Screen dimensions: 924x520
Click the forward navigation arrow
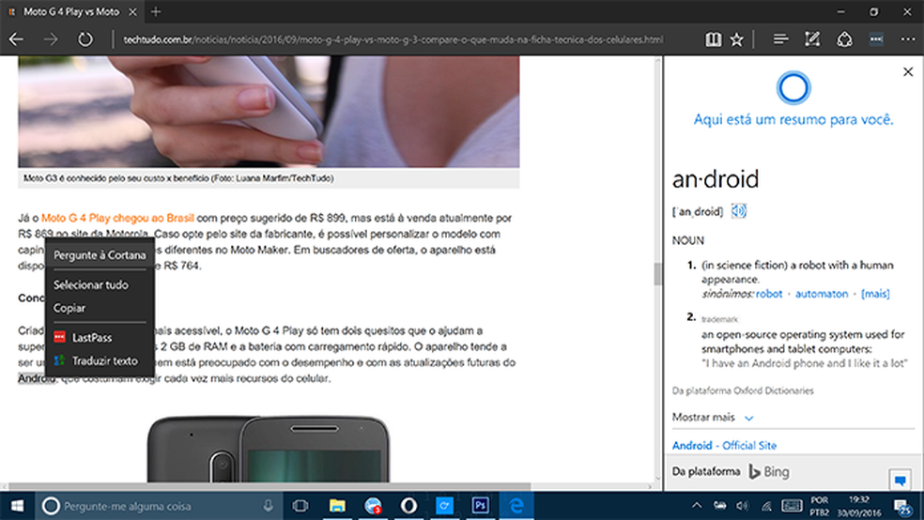point(51,39)
